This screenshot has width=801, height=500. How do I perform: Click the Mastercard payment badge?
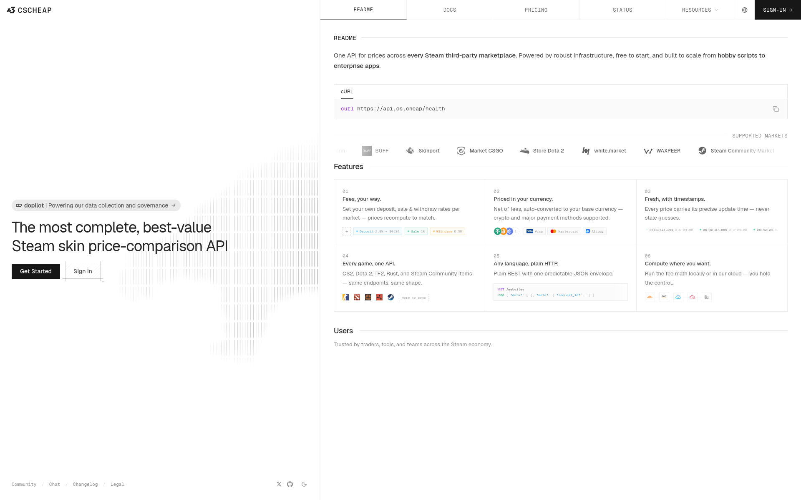click(564, 231)
